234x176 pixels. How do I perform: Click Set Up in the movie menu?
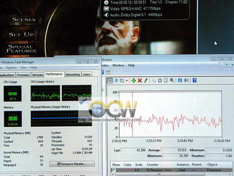[x=21, y=34]
